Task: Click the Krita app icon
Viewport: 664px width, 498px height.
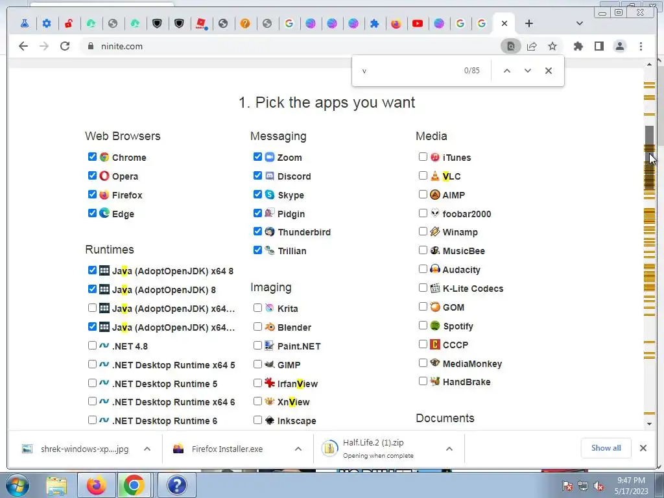Action: (270, 308)
